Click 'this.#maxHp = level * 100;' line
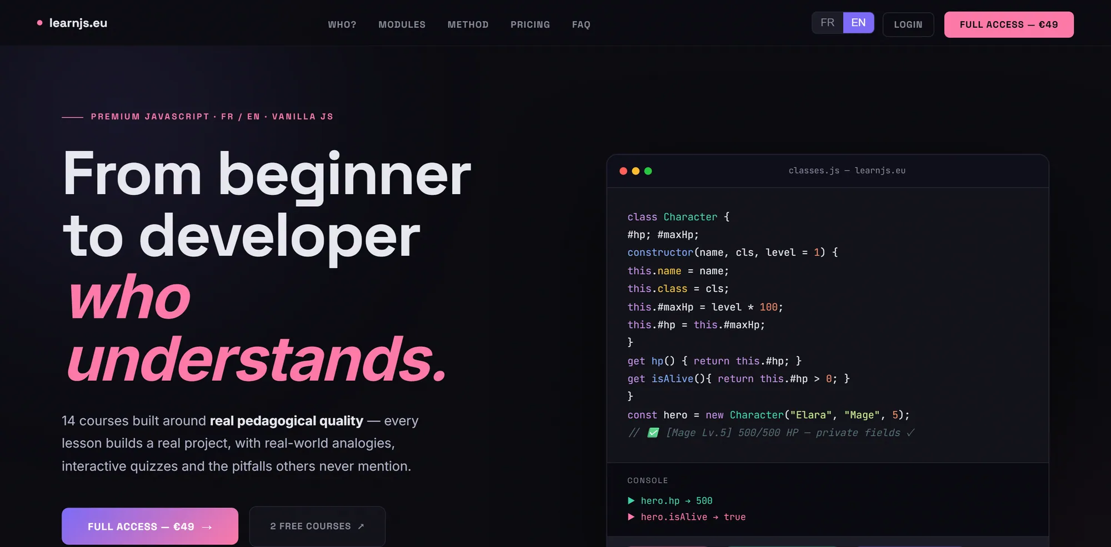The height and width of the screenshot is (547, 1111). 705,307
